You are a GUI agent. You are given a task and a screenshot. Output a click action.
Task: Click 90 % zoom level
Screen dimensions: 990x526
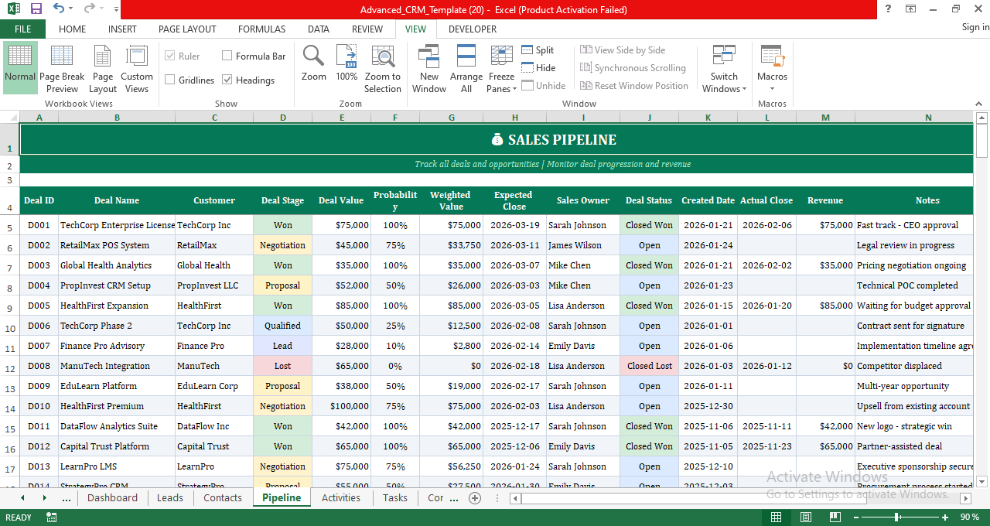(x=970, y=517)
